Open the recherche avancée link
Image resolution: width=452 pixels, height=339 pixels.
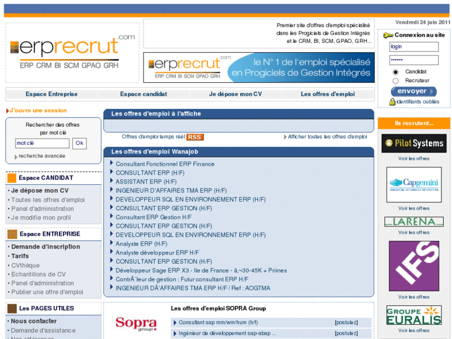click(x=42, y=156)
